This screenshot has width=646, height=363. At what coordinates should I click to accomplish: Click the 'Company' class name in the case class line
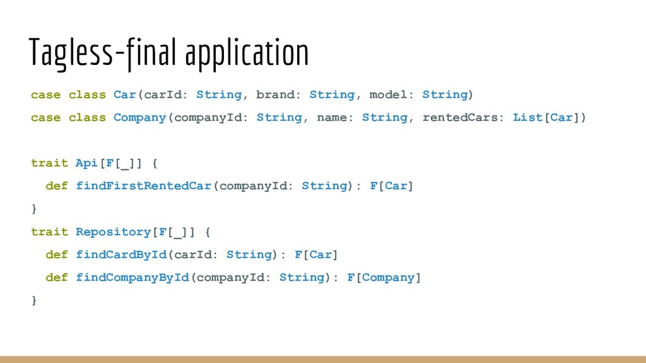click(139, 118)
